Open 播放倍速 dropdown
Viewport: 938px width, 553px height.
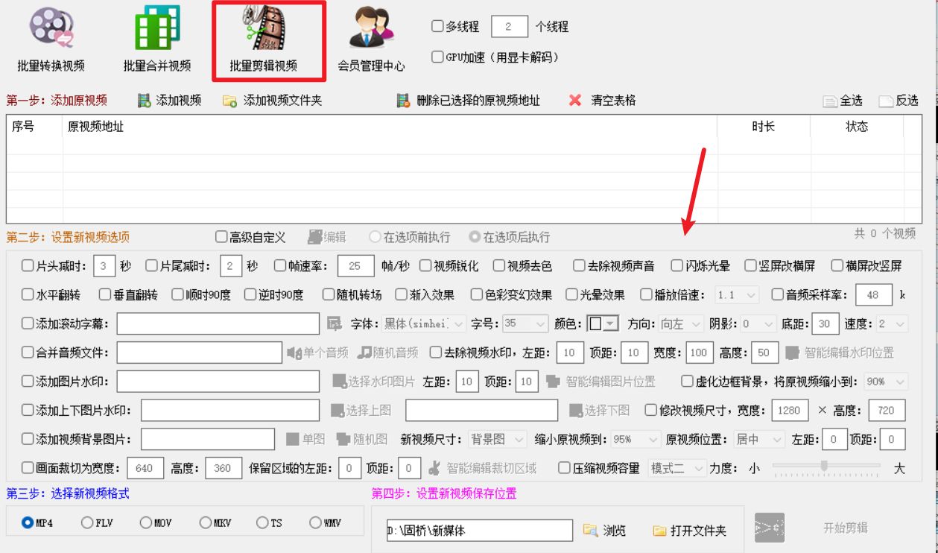tap(737, 294)
